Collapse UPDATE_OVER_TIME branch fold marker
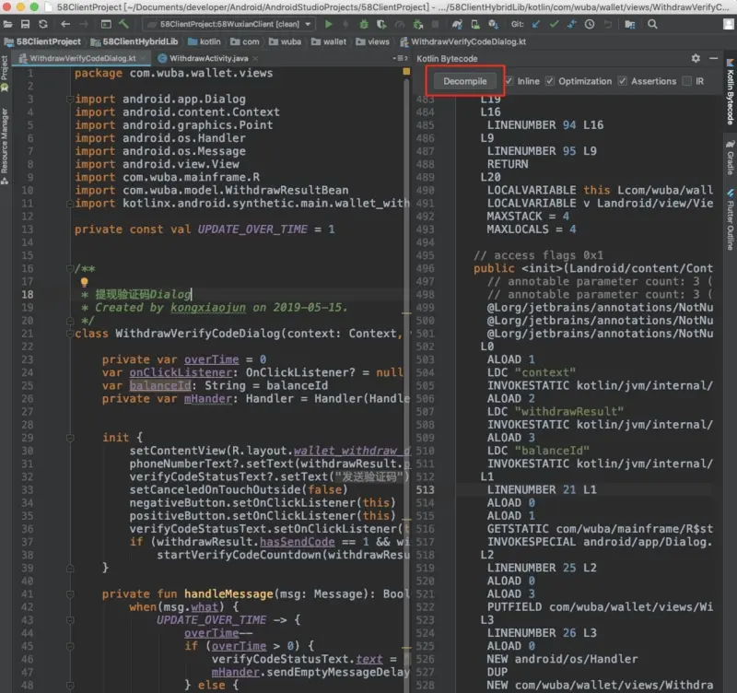The width and height of the screenshot is (737, 693). point(70,620)
